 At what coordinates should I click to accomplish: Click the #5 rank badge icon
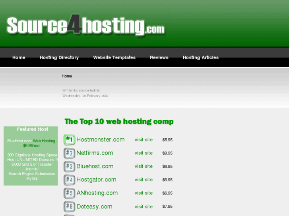point(69,193)
